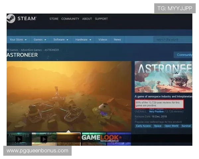Screen dimensions: 199x159
Task: Open the STORE menu
Action: click(x=54, y=19)
